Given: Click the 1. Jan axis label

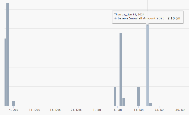Looking at the screenshot, I should click(x=97, y=109).
